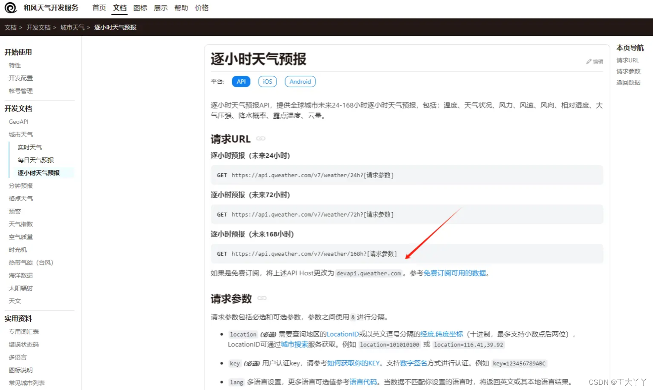Open 错误状态码 in the sidebar

pyautogui.click(x=24, y=344)
